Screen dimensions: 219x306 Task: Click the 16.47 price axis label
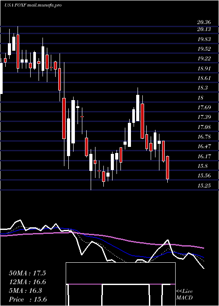pyautogui.click(x=204, y=146)
